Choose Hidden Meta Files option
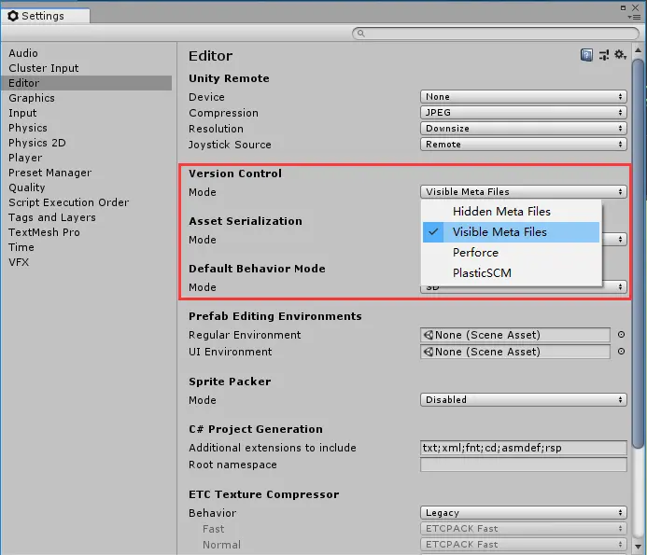The height and width of the screenshot is (555, 647). [511, 212]
